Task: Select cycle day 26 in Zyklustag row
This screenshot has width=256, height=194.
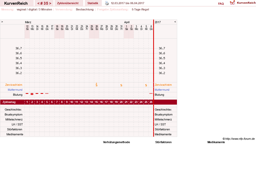Action: click(x=151, y=102)
